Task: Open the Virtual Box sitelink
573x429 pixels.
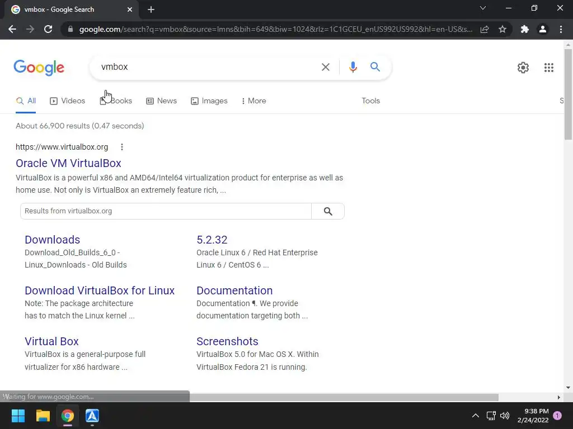Action: [51, 341]
